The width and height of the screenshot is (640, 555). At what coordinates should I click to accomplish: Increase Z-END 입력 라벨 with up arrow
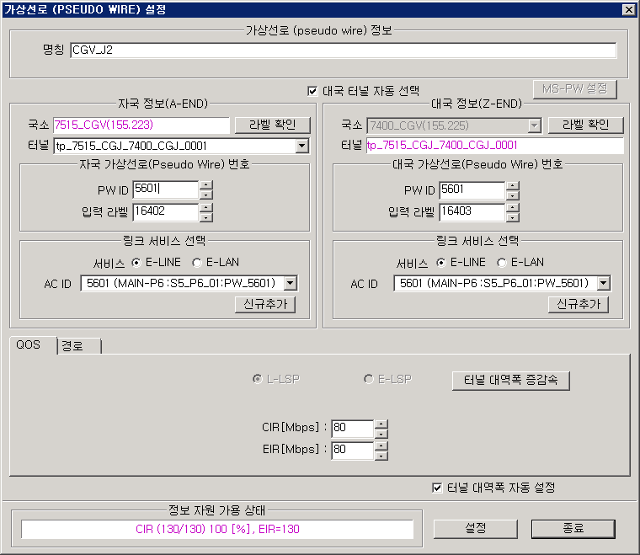pyautogui.click(x=512, y=208)
